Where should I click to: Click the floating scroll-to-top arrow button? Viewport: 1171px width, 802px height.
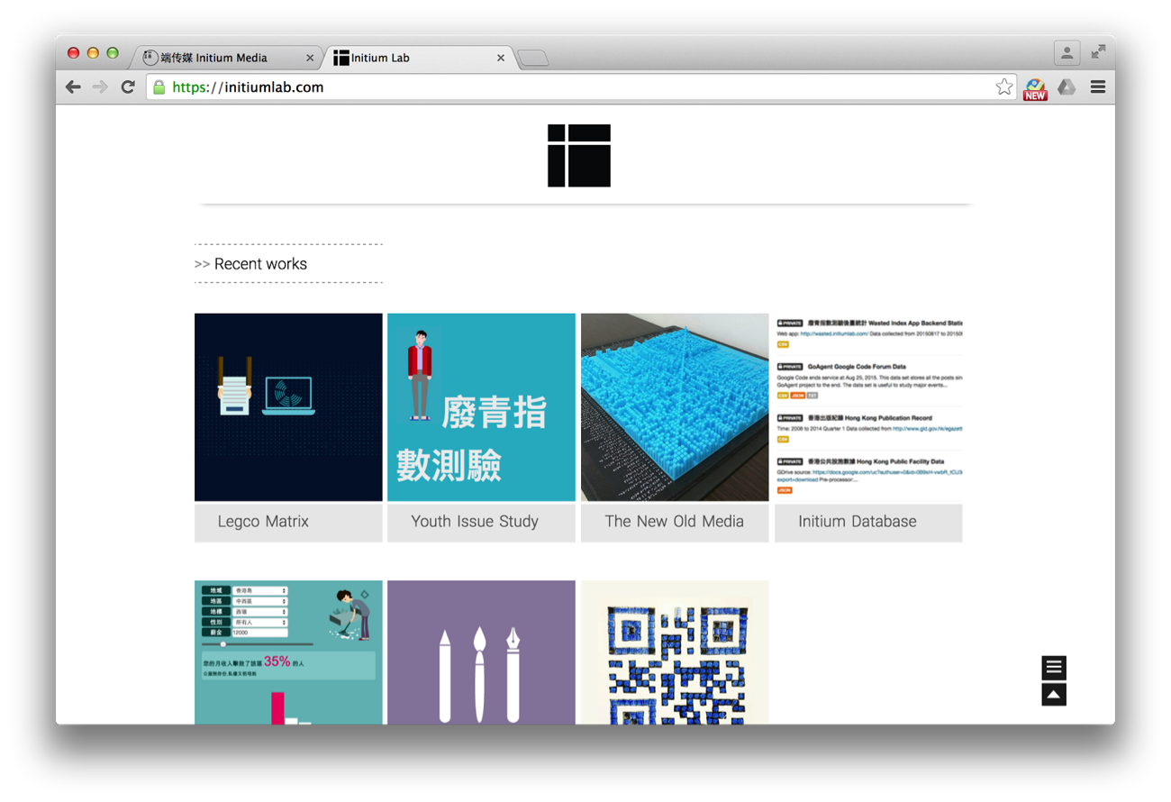pyautogui.click(x=1054, y=695)
